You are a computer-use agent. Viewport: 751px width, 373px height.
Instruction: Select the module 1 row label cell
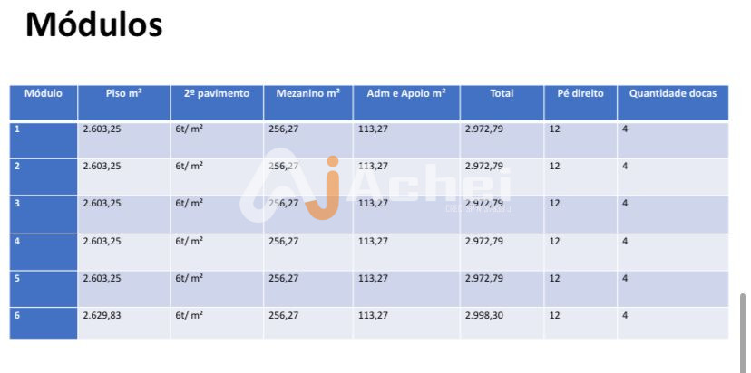(x=44, y=139)
